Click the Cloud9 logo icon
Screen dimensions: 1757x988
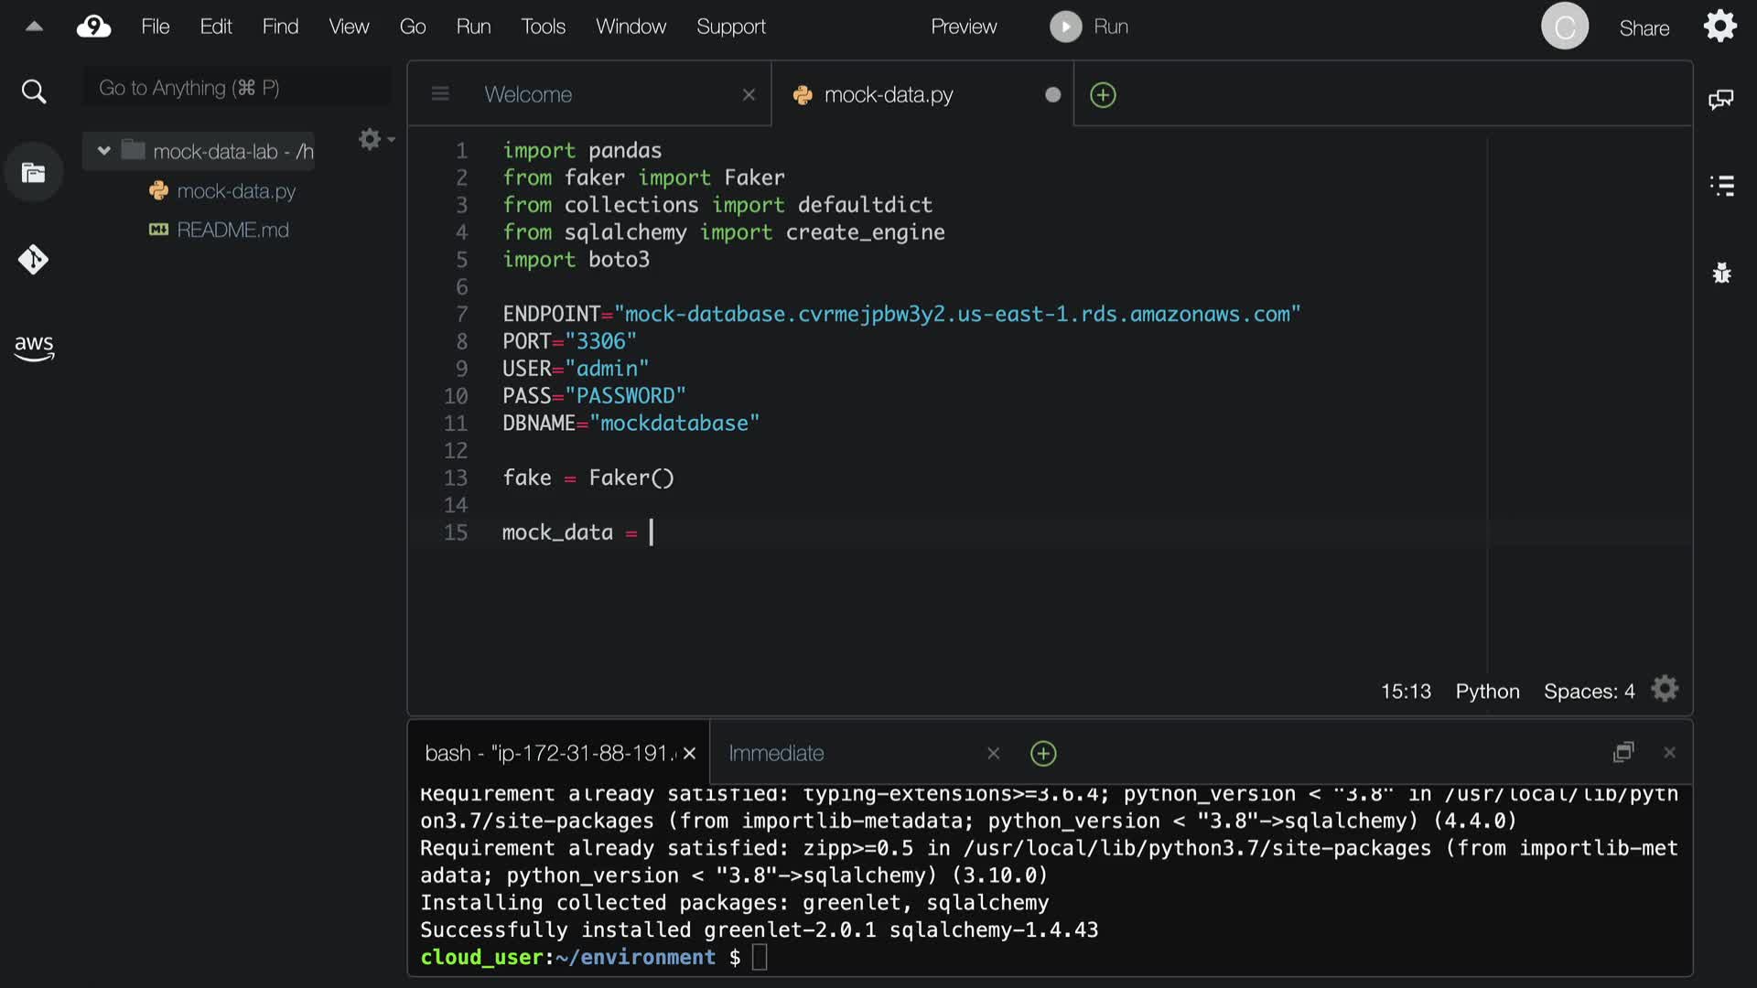coord(93,27)
